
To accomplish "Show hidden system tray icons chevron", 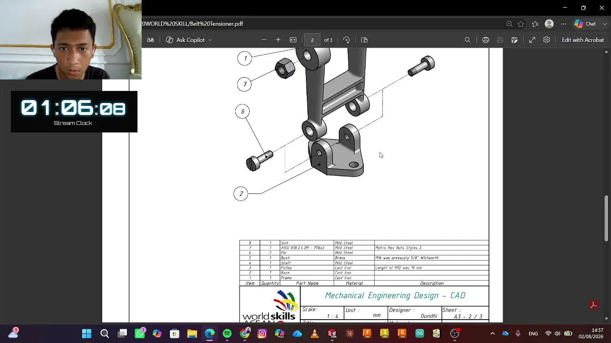I will pos(493,333).
